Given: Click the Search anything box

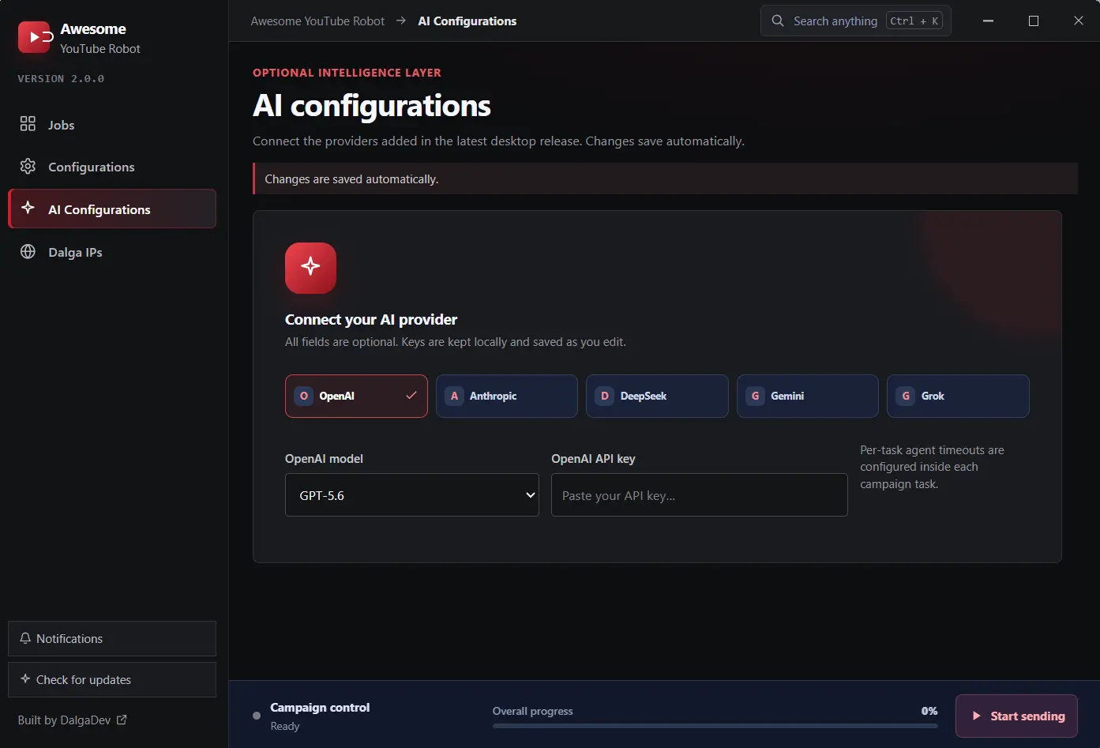Looking at the screenshot, I should pos(856,21).
